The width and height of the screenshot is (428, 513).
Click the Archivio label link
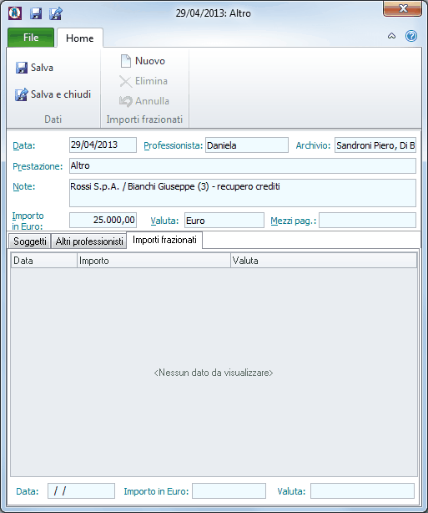[313, 145]
